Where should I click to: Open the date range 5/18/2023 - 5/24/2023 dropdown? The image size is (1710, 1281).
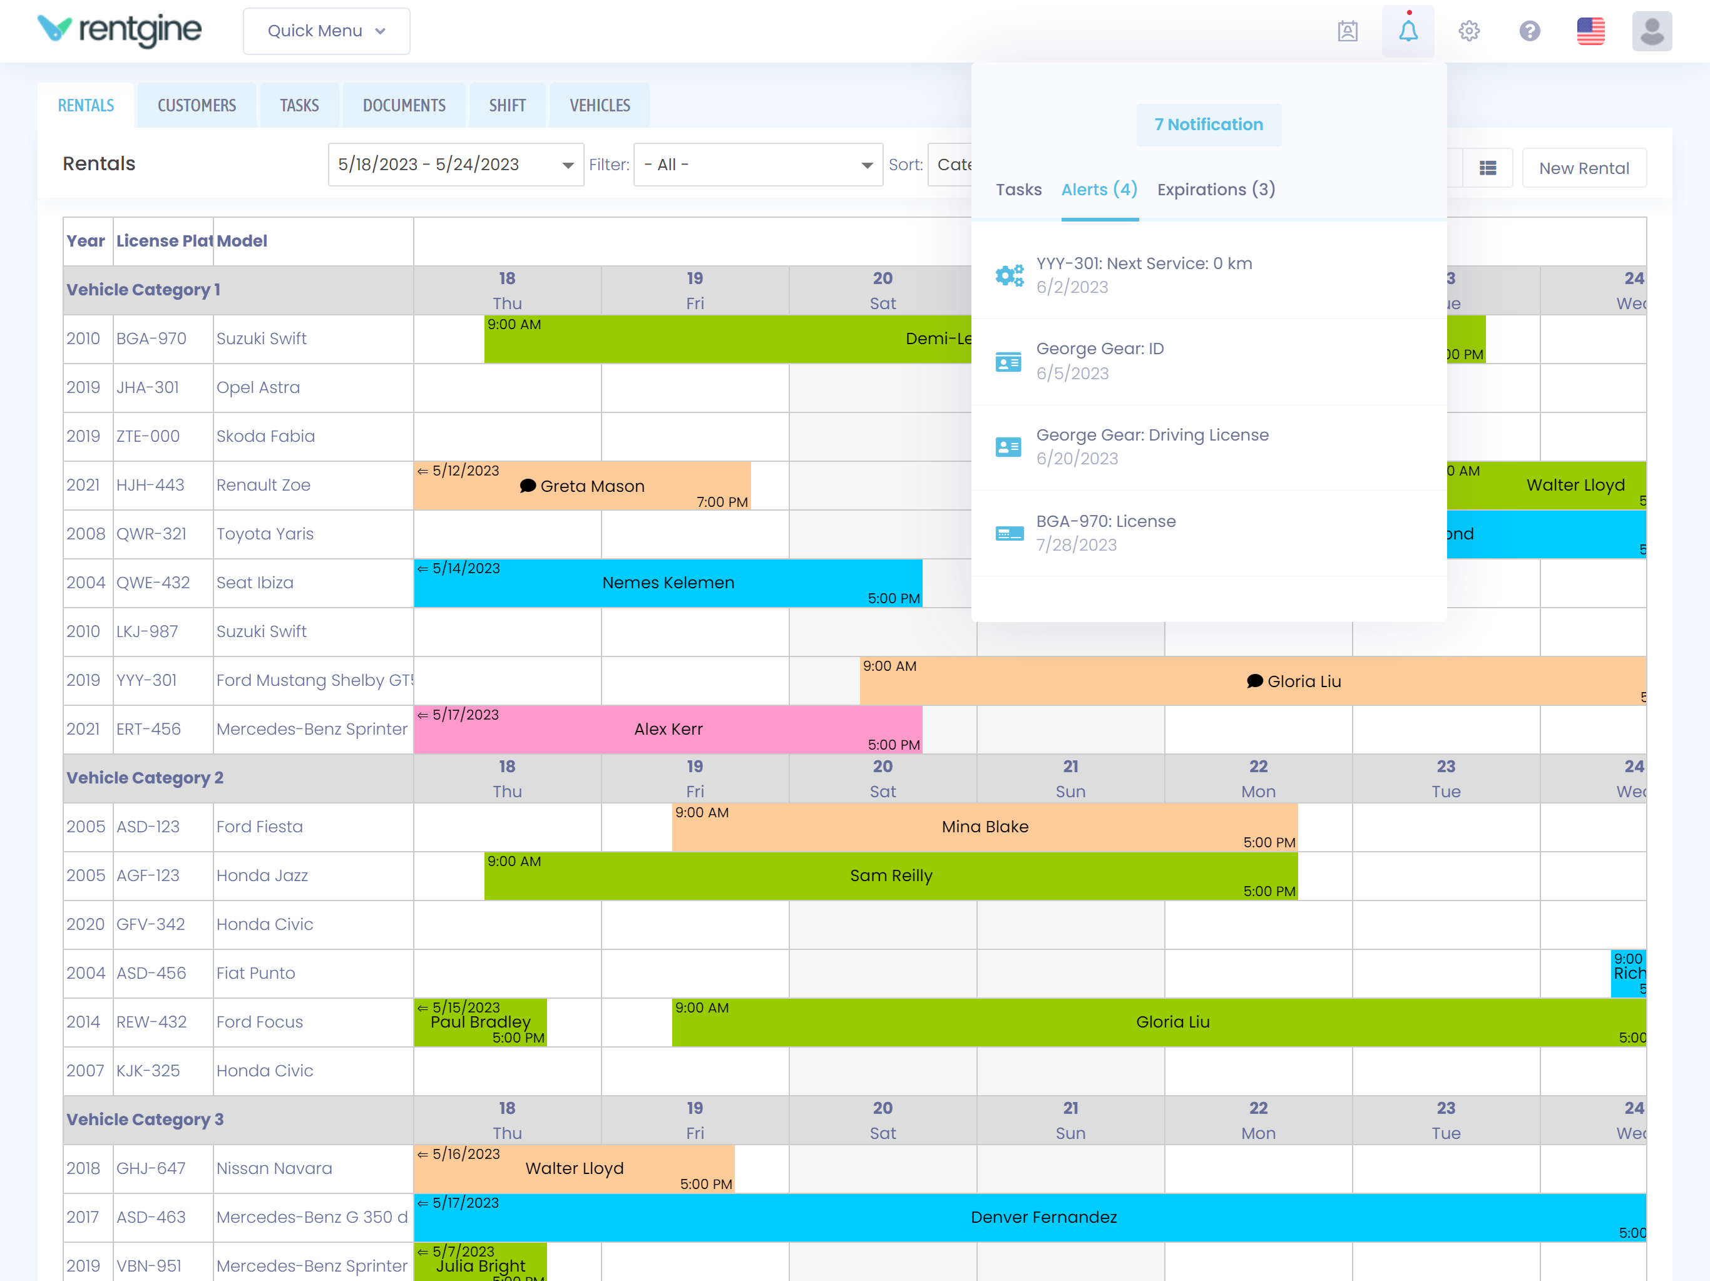[455, 165]
